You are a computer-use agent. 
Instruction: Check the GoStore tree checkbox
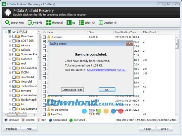(14, 59)
